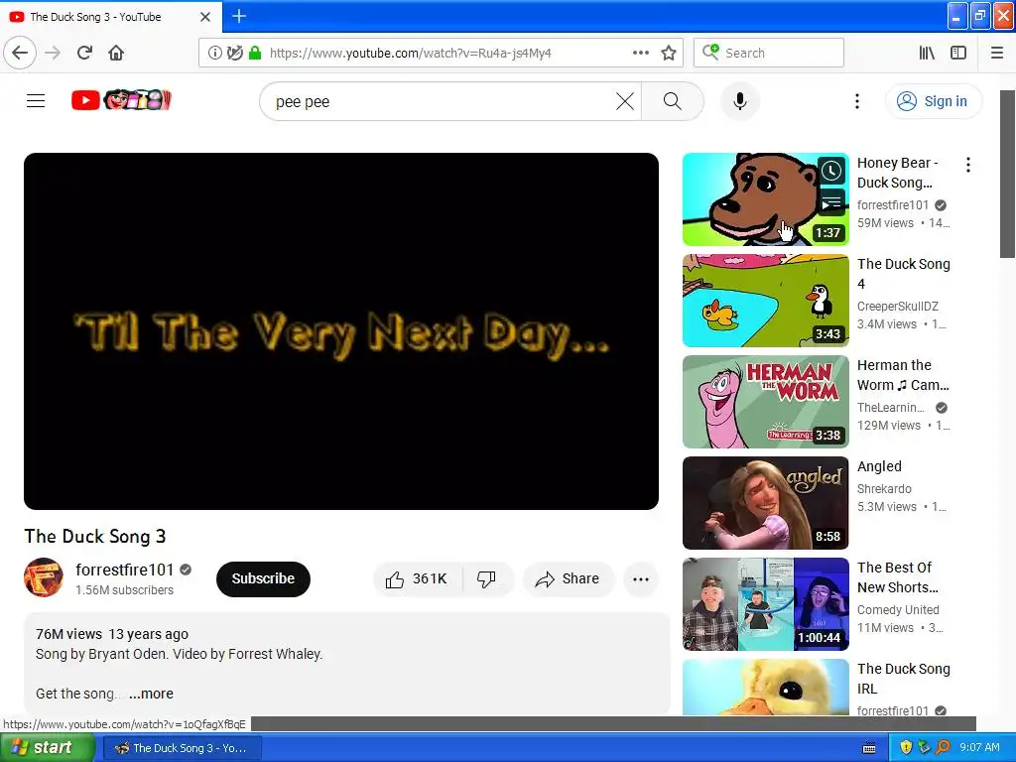Click the Comedy United channel name
Screen dimensions: 1016x762
click(897, 610)
